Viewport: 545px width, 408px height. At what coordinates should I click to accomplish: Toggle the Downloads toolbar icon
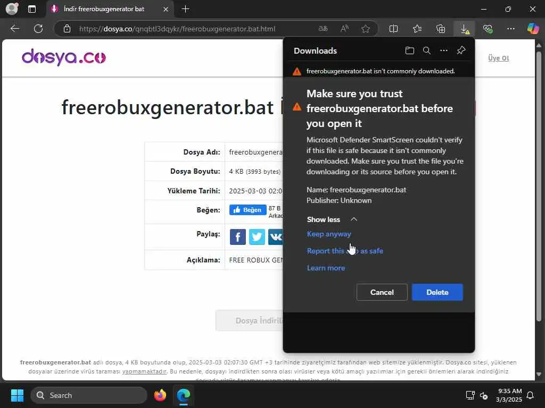(465, 29)
